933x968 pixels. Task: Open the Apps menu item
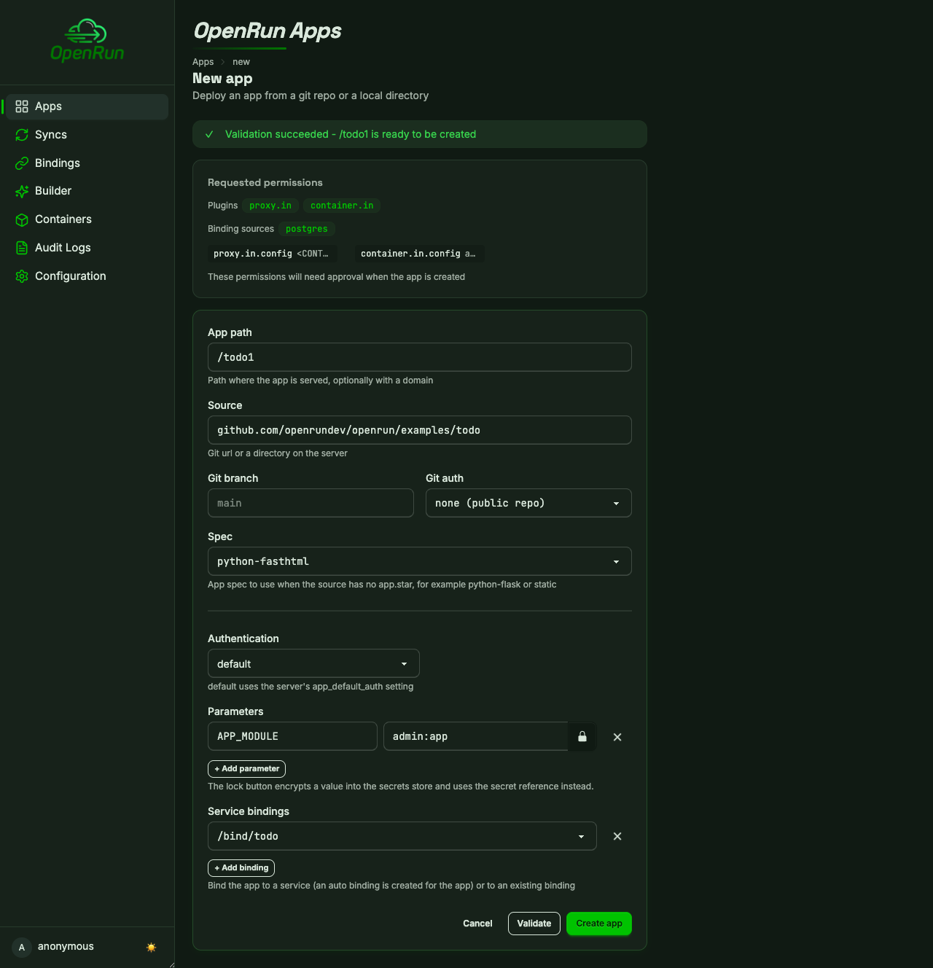(87, 106)
